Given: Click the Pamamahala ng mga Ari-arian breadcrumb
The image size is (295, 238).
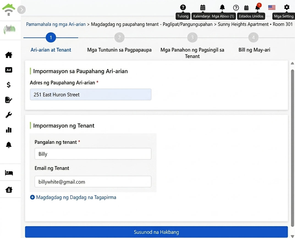Looking at the screenshot, I should [56, 24].
